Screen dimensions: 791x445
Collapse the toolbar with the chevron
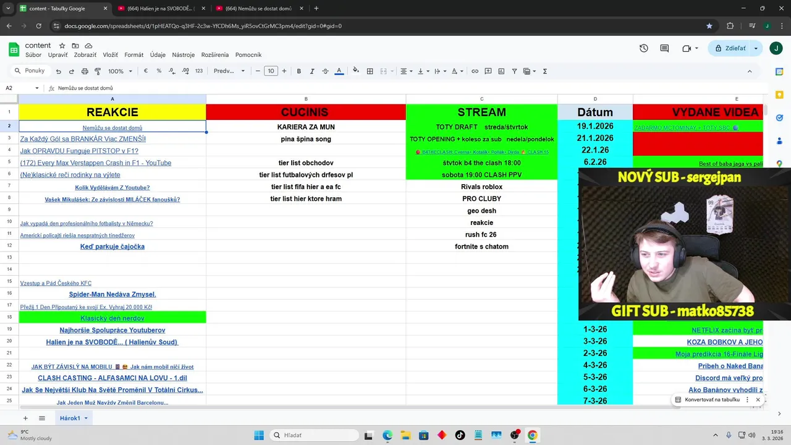click(x=750, y=71)
